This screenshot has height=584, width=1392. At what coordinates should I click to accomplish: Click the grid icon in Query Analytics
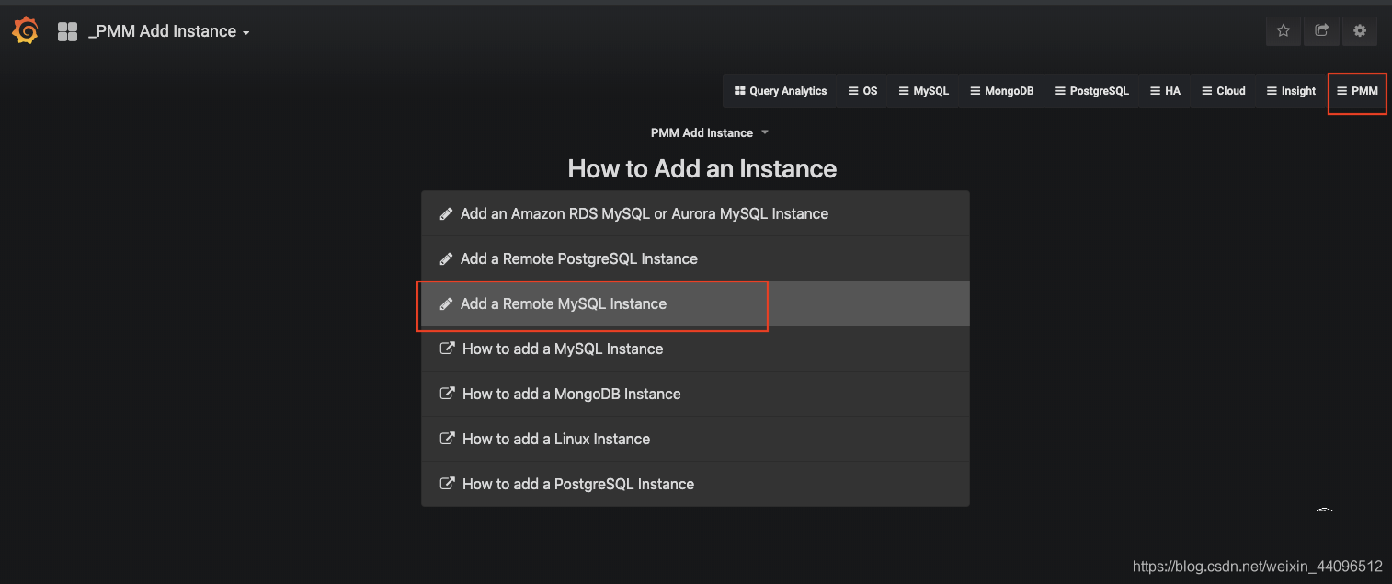tap(739, 91)
